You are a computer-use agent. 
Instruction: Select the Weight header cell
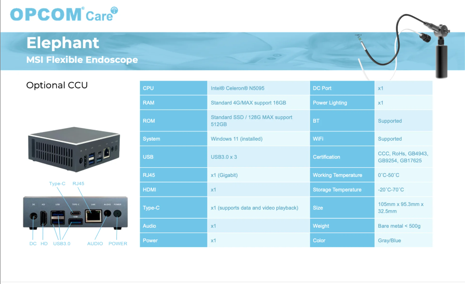click(342, 226)
